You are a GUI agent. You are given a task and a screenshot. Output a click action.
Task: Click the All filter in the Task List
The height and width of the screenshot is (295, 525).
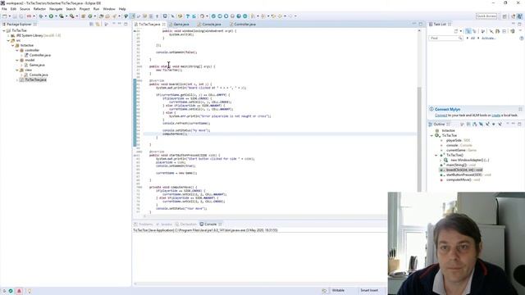472,39
